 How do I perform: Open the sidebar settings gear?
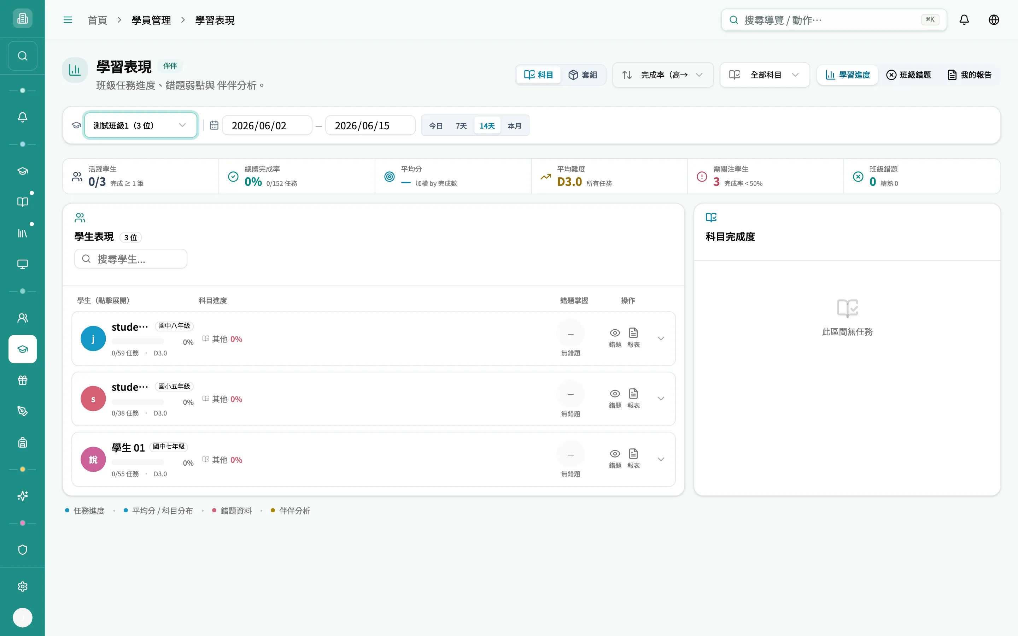[x=23, y=587]
